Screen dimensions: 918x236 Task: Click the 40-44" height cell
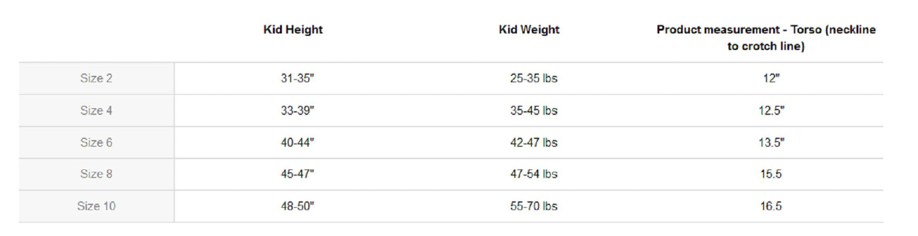click(x=297, y=142)
